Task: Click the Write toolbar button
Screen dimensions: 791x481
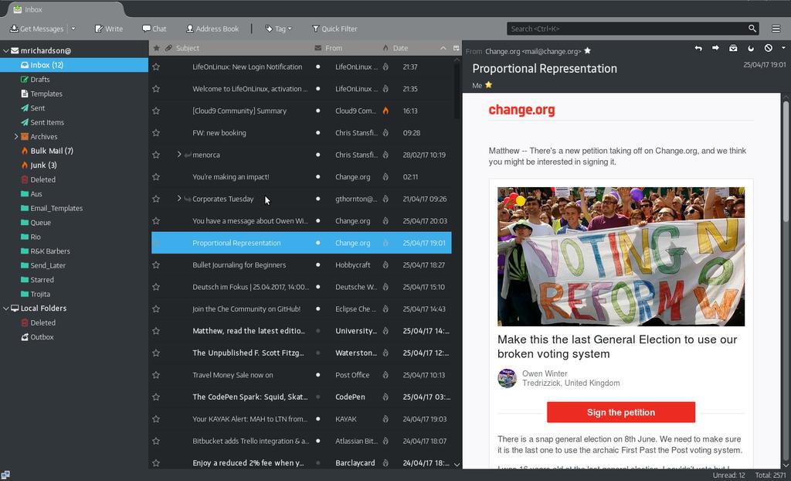Action: (x=109, y=29)
